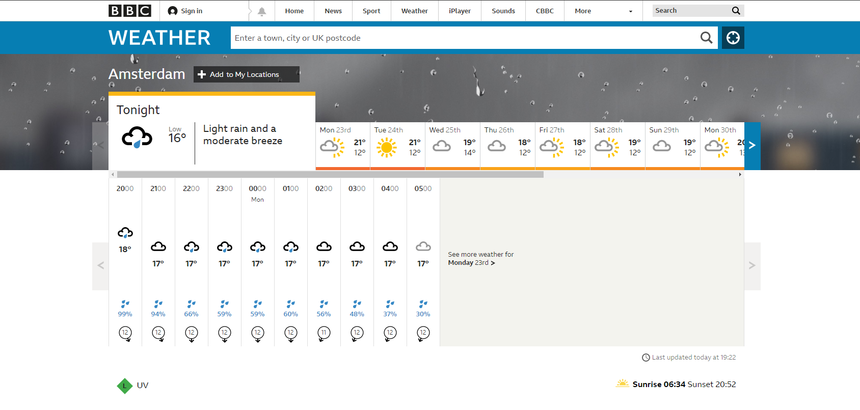The image size is (860, 410).
Task: Select the Mon 30th forecast tab
Action: pyautogui.click(x=722, y=146)
